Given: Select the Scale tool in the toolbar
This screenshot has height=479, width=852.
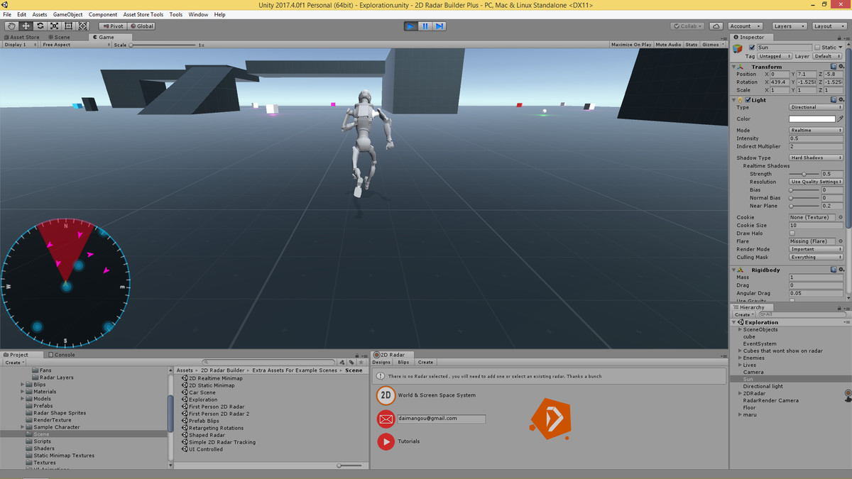Looking at the screenshot, I should (x=55, y=26).
